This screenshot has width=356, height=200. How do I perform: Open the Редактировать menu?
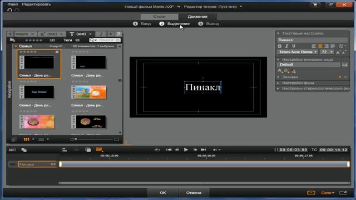36,4
